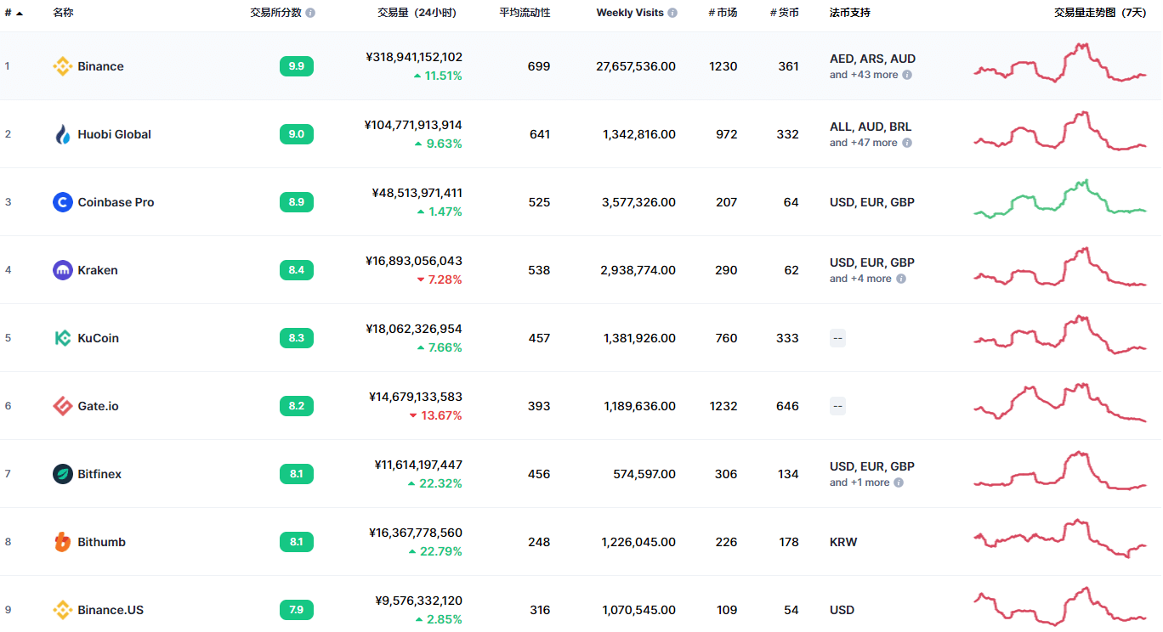Click KuCoin's -- fiat placeholder
Viewport: 1163px width, 632px height.
838,338
